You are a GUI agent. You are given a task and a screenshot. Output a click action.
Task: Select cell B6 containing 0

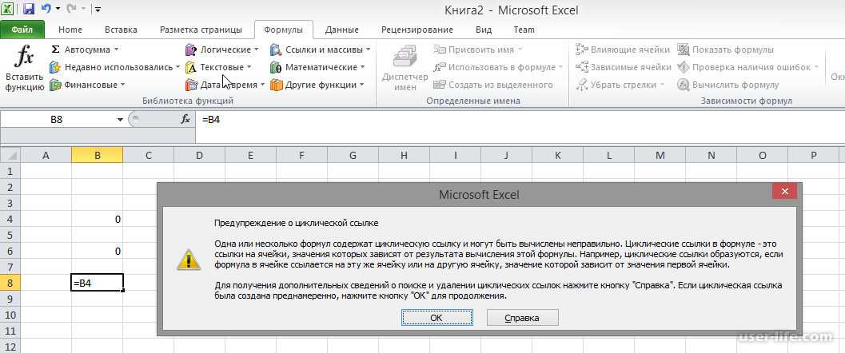[x=97, y=251]
